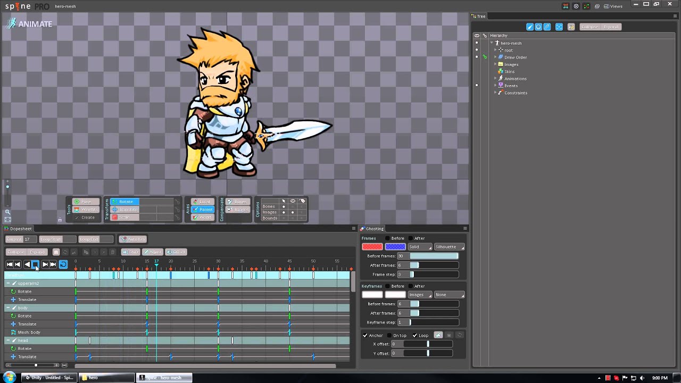Expand the Draw Order node
The width and height of the screenshot is (681, 383).
(x=495, y=57)
